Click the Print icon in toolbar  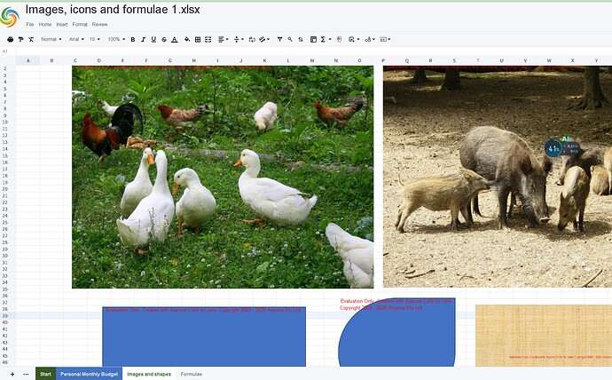11,39
